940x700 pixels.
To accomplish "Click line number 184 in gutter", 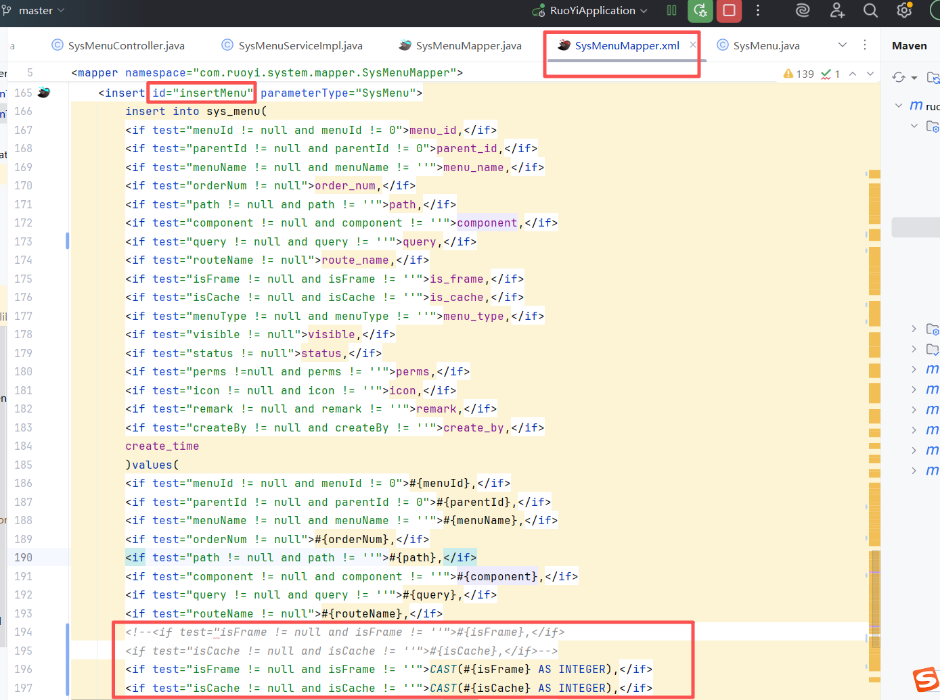I will (x=24, y=446).
